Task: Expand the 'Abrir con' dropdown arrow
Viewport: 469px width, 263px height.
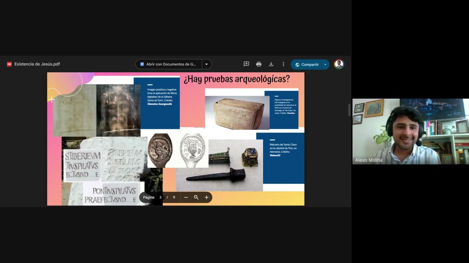Action: point(207,64)
